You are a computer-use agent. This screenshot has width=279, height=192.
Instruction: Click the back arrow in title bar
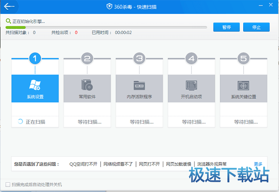tap(9, 7)
